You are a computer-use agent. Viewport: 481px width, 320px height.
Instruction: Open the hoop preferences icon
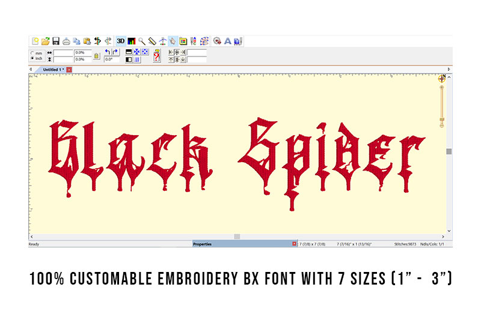coord(183,41)
